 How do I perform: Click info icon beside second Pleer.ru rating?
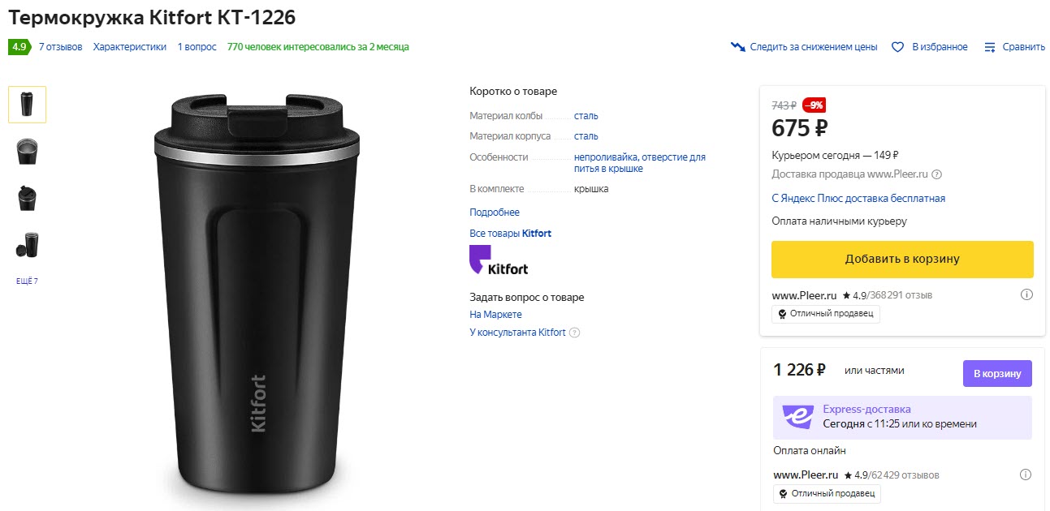(1026, 474)
